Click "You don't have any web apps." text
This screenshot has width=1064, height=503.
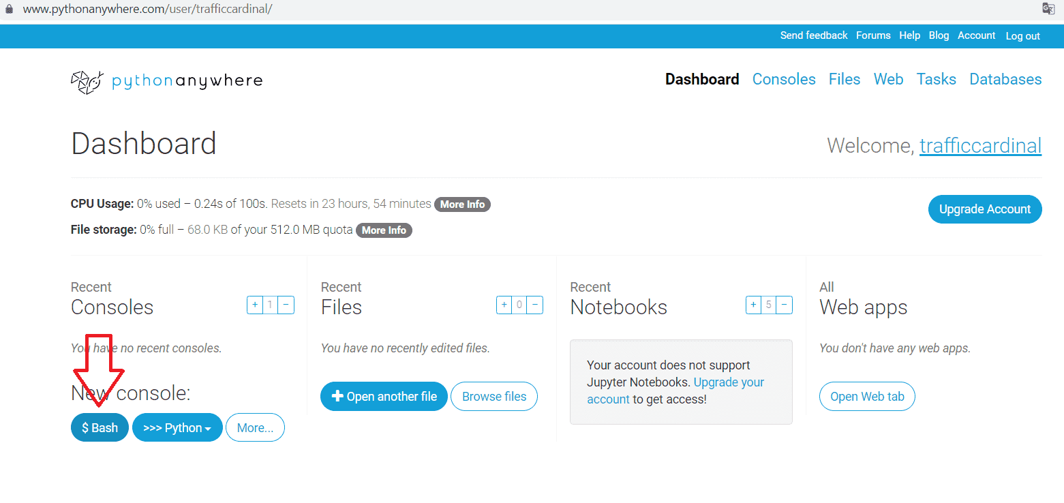(x=895, y=348)
